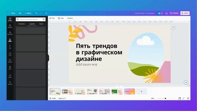This screenshot has width=197, height=111.
Task: Click the Canva team avatar circle
Action: coord(159,13)
